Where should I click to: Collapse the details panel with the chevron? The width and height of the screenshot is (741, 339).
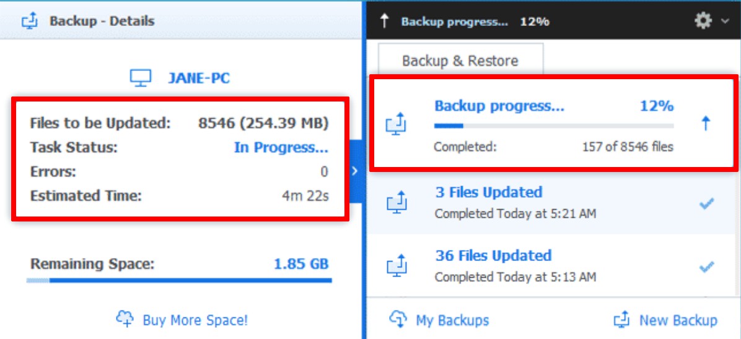[x=355, y=171]
